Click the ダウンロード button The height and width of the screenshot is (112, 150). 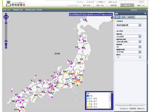pos(124,108)
